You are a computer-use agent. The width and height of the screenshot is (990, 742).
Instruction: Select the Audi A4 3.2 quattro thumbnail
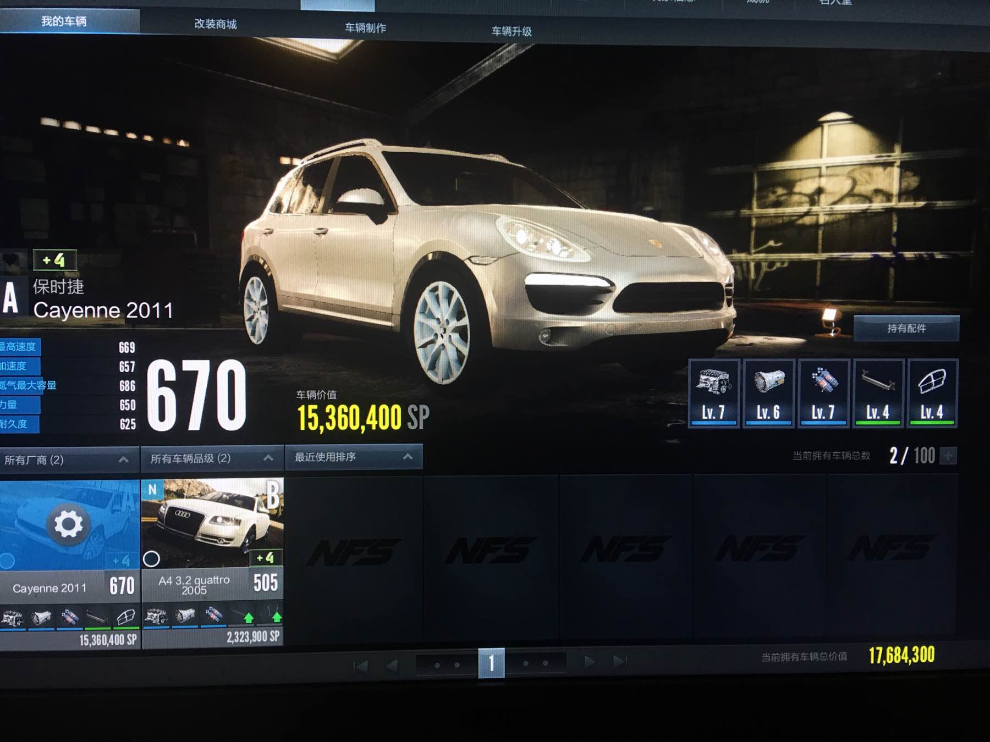(x=212, y=523)
